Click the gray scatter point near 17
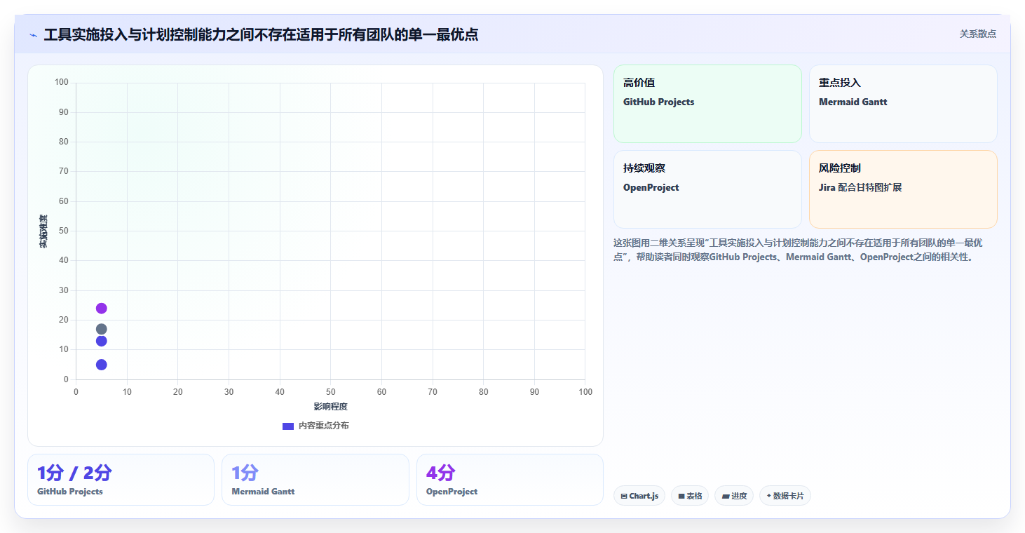This screenshot has width=1025, height=533. tap(101, 329)
